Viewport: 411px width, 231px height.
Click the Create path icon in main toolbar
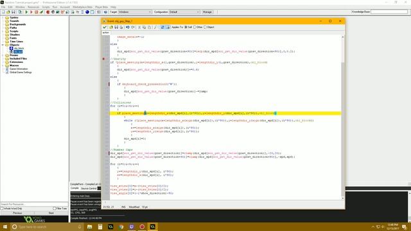pyautogui.click(x=62, y=12)
